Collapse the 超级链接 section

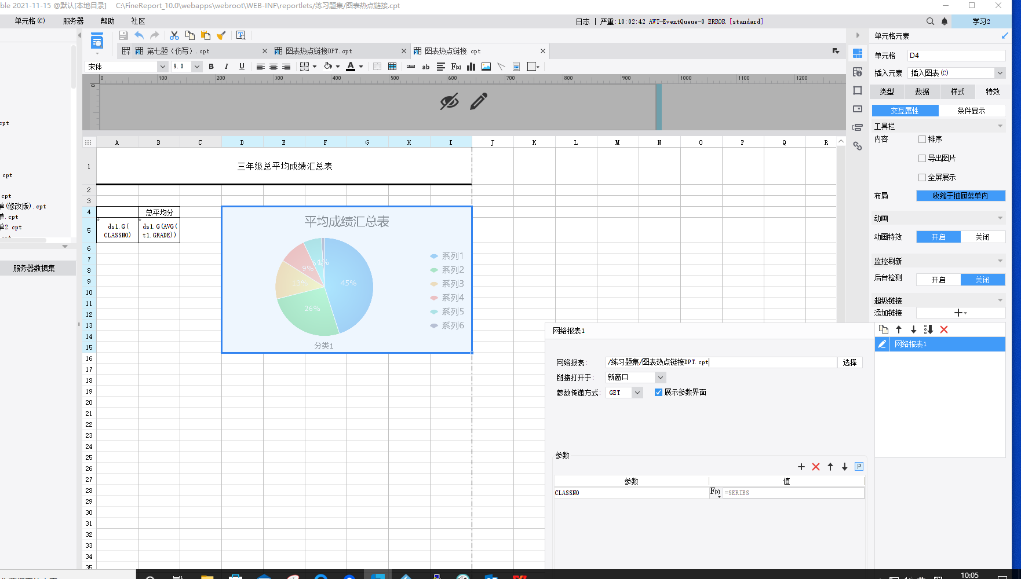1000,301
